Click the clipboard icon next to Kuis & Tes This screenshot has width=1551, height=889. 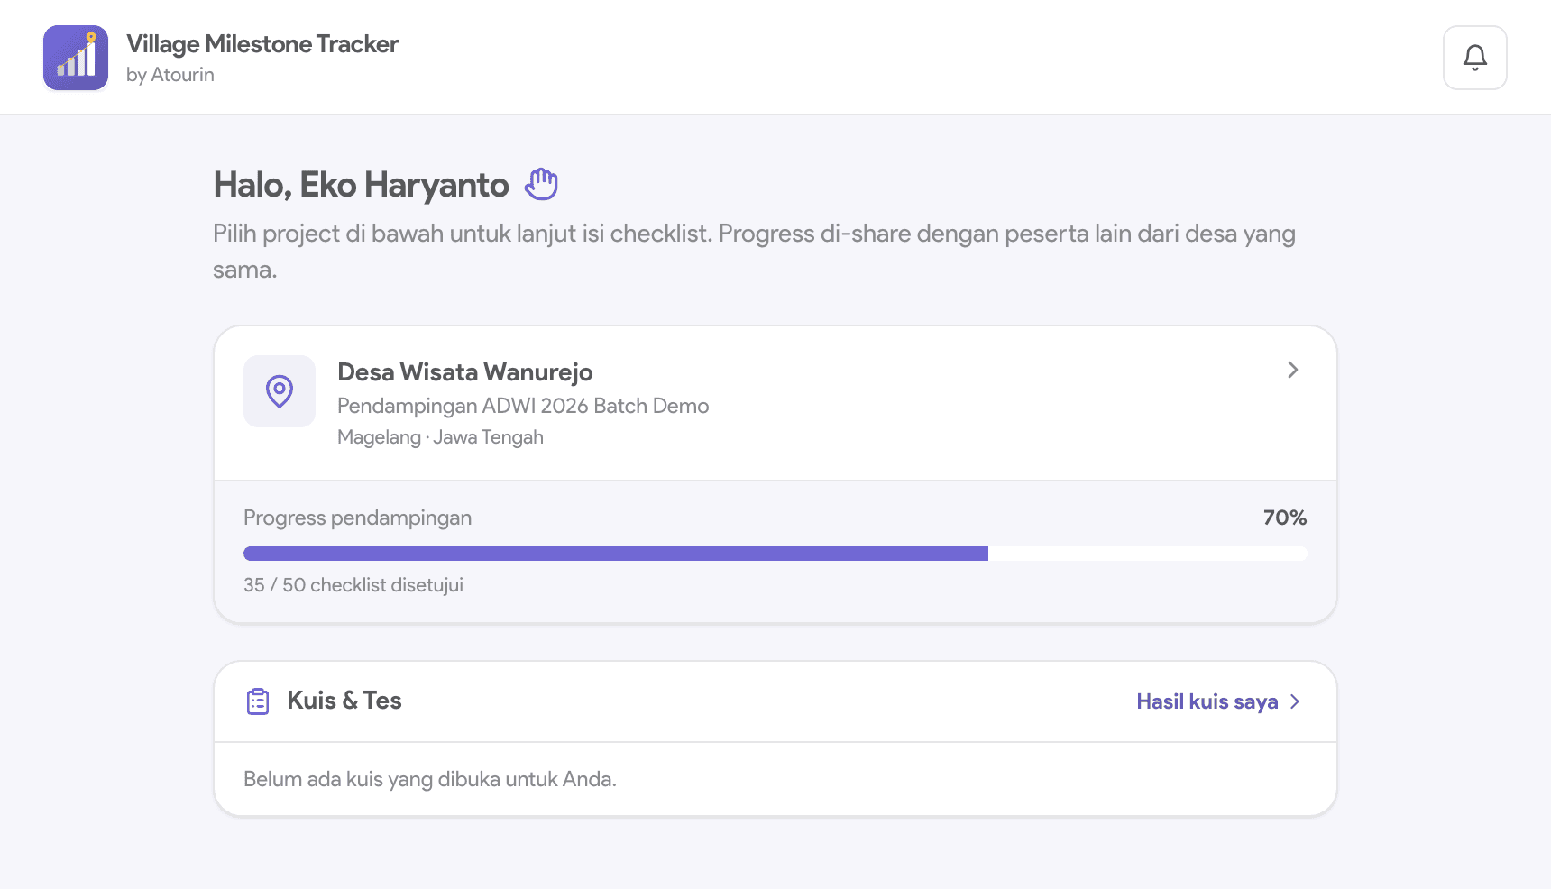tap(258, 701)
